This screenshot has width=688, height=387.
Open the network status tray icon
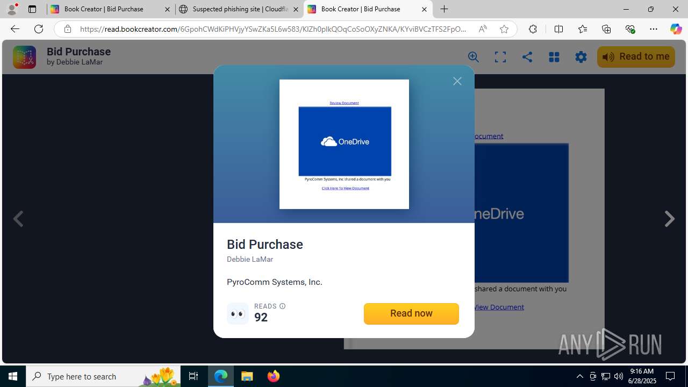(x=606, y=376)
